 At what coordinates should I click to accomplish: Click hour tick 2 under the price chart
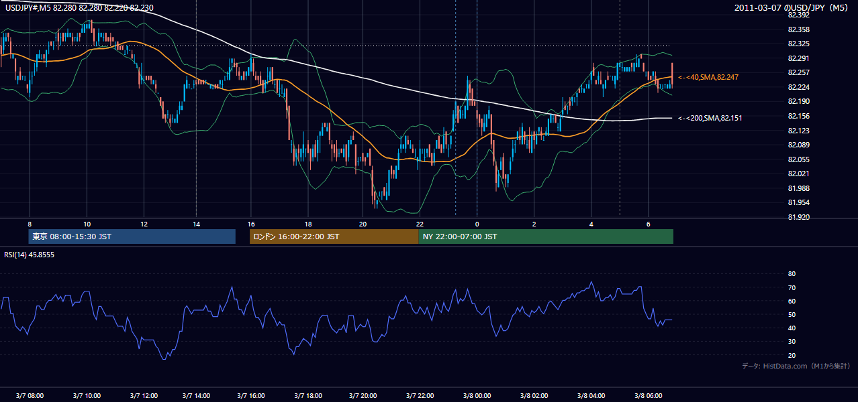pos(534,224)
